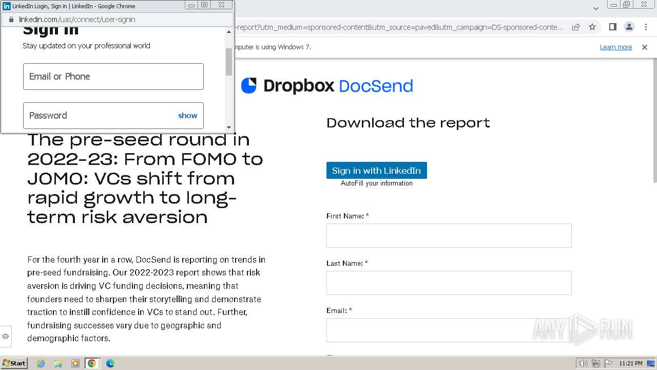Close the LinkedIn login popup window
Image resolution: width=657 pixels, height=370 pixels.
[x=221, y=5]
